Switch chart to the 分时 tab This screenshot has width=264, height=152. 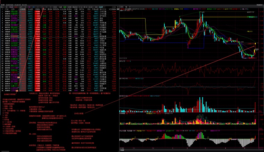[x=122, y=7]
